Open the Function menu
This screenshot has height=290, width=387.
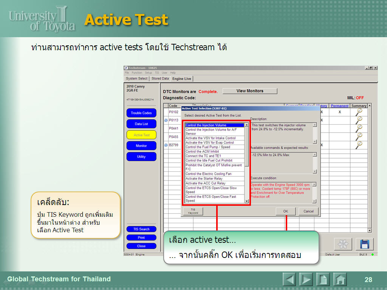[137, 73]
